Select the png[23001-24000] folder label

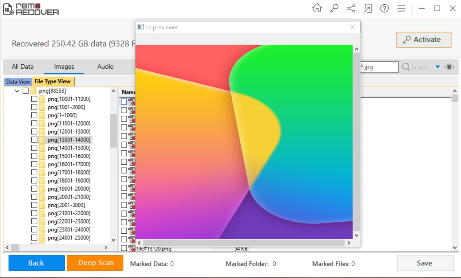(x=69, y=230)
